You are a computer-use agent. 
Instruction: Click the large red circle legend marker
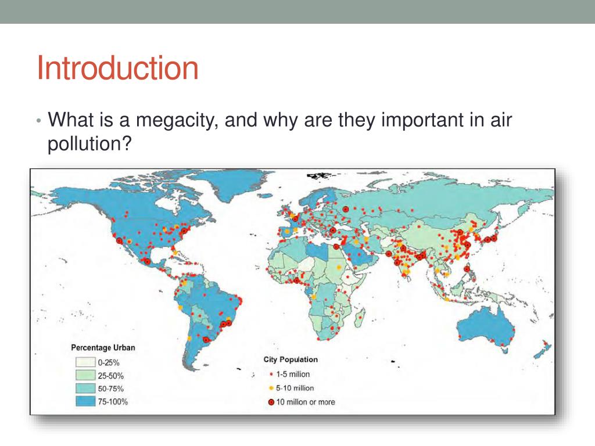[x=271, y=402]
